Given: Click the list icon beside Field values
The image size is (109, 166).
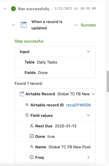Looking at the screenshot, I should click(27, 115).
